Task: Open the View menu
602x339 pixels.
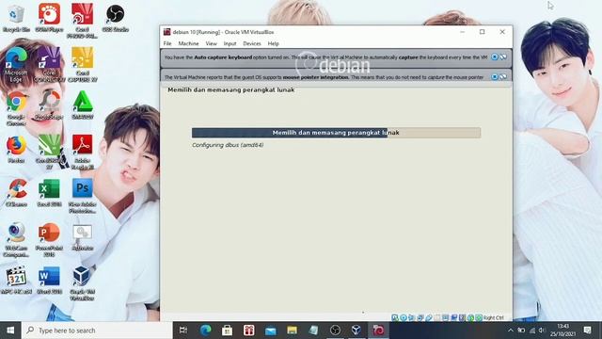Action: point(211,43)
